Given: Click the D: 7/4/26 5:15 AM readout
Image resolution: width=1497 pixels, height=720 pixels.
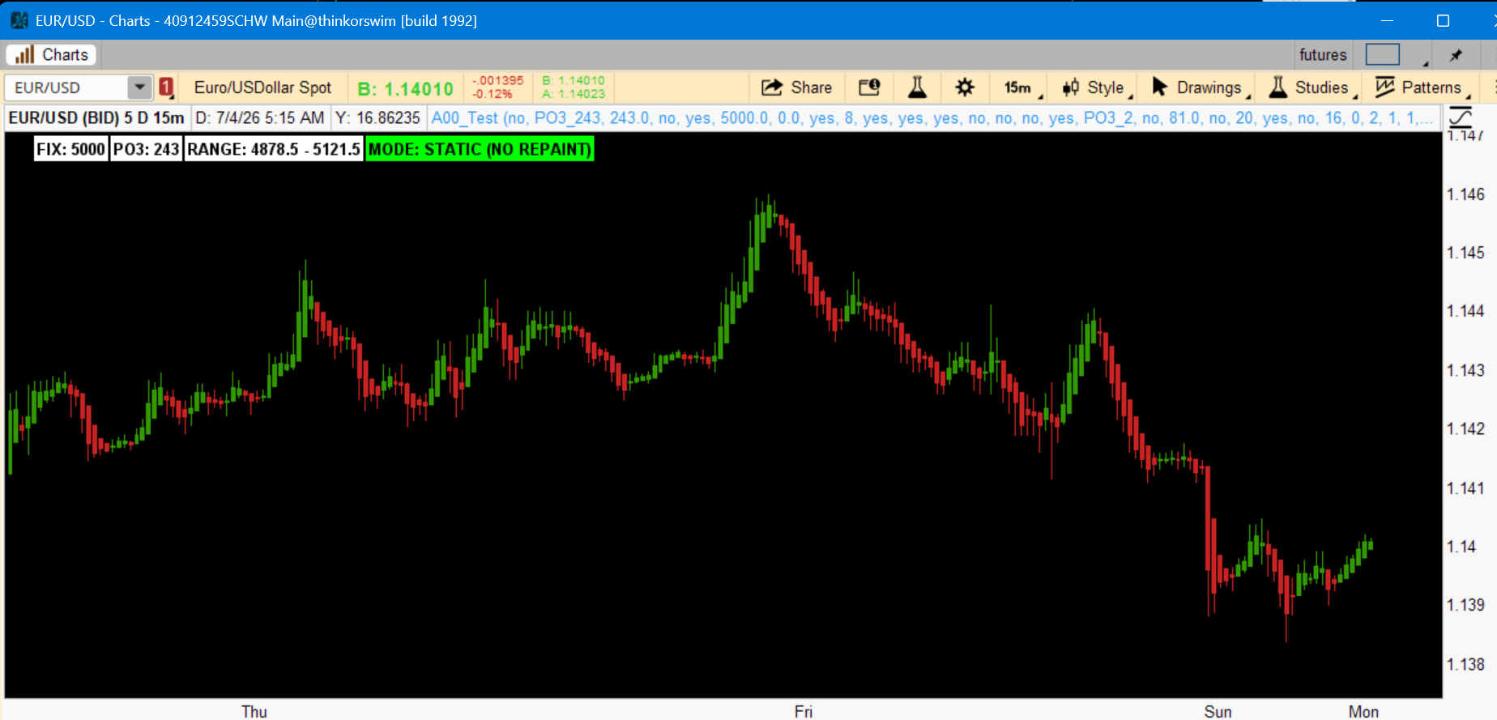Looking at the screenshot, I should click(x=260, y=118).
